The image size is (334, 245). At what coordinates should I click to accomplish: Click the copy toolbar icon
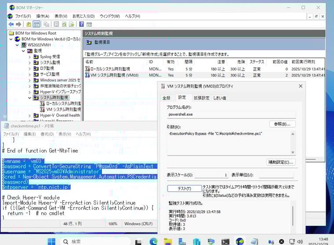tap(46, 24)
